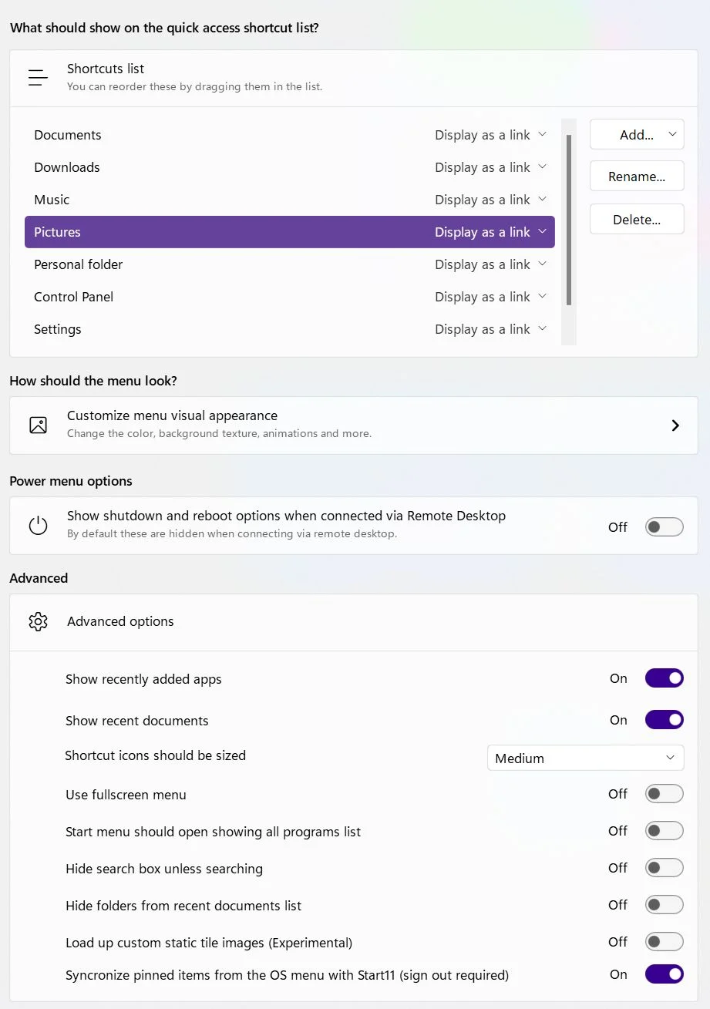Enable Use fullscreen menu switch
The height and width of the screenshot is (1009, 710).
click(x=665, y=794)
